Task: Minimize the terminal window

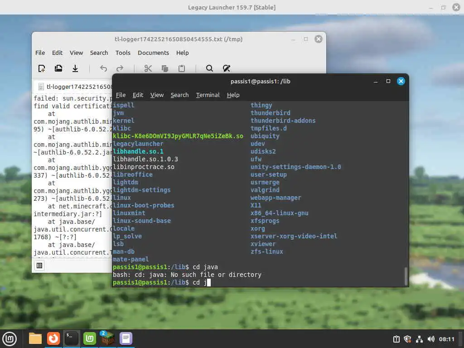Action: tap(376, 82)
